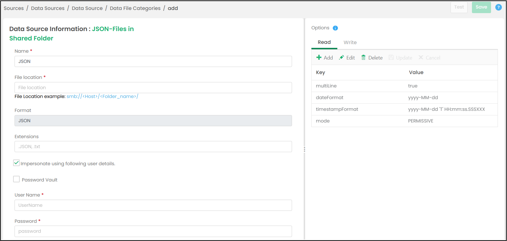The height and width of the screenshot is (241, 507).
Task: Click the Edit pencil icon
Action: [x=341, y=58]
